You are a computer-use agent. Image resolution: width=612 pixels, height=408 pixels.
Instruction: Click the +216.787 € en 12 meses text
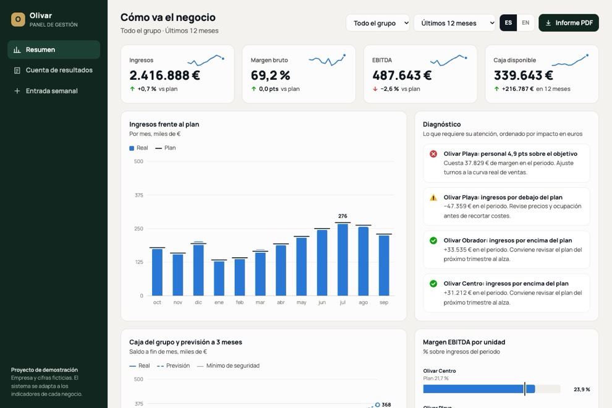click(536, 89)
